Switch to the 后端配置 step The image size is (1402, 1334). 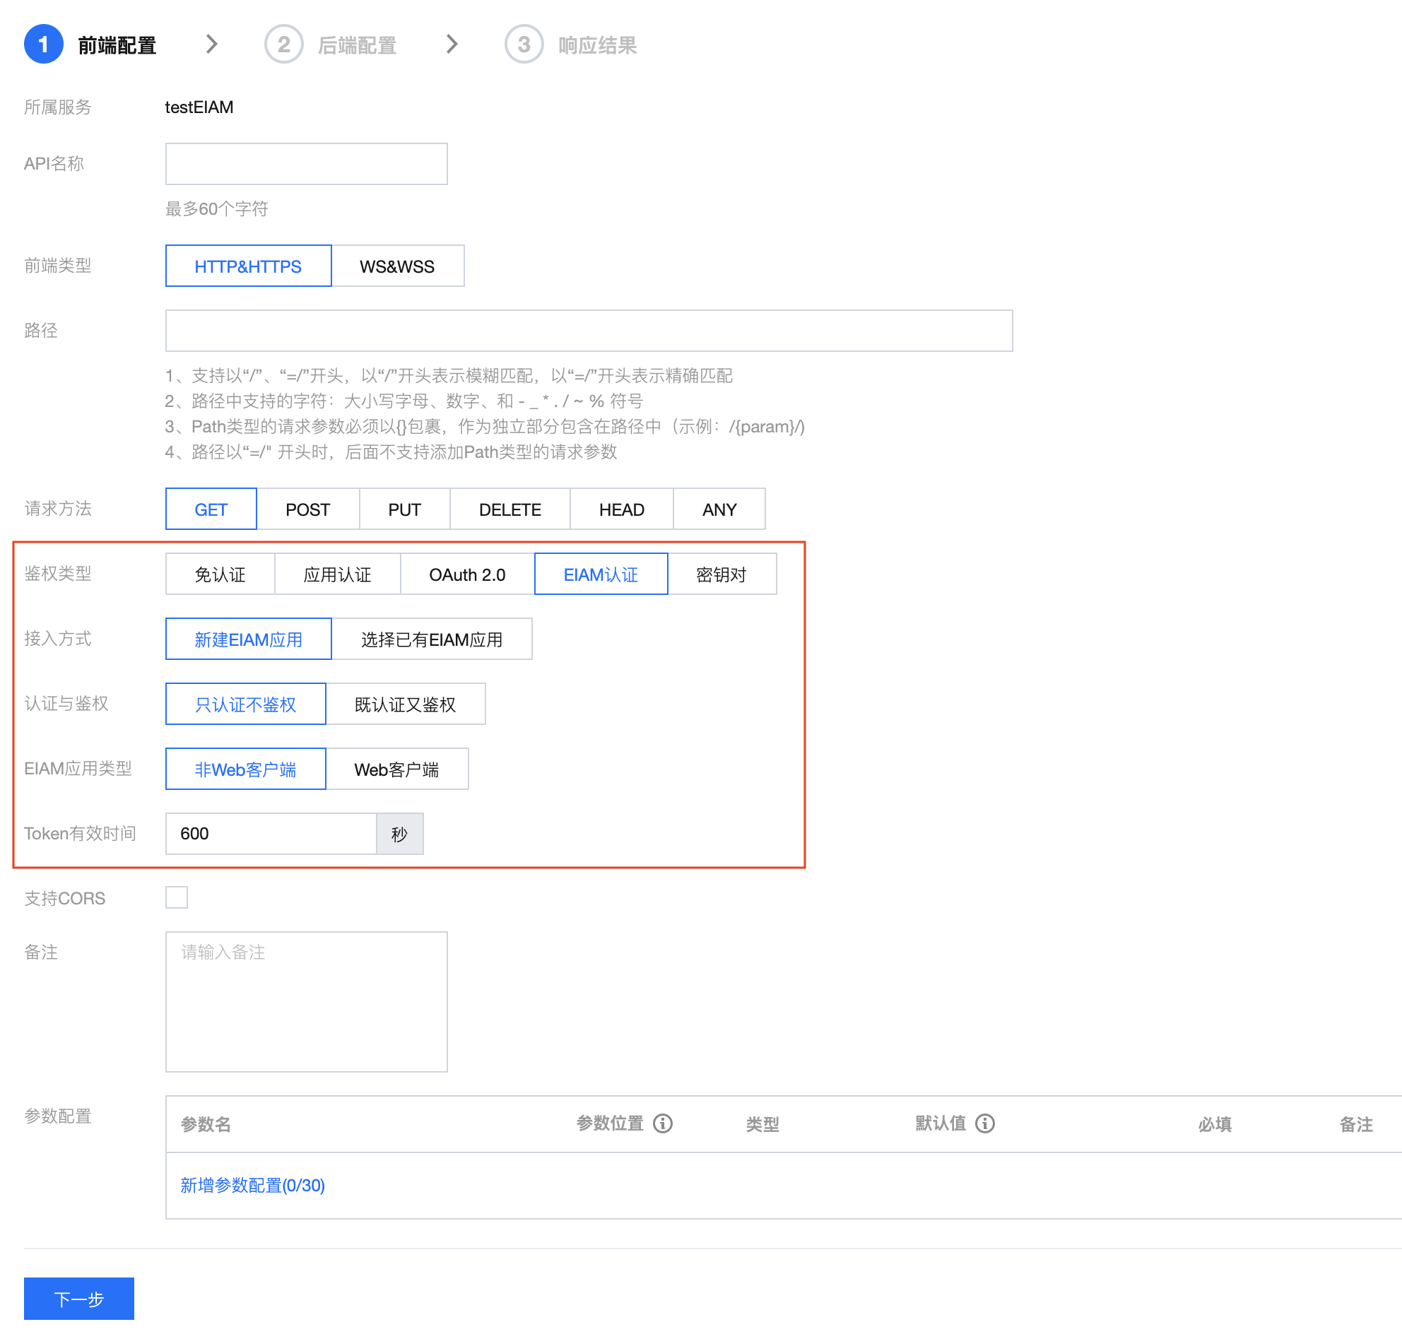click(358, 44)
